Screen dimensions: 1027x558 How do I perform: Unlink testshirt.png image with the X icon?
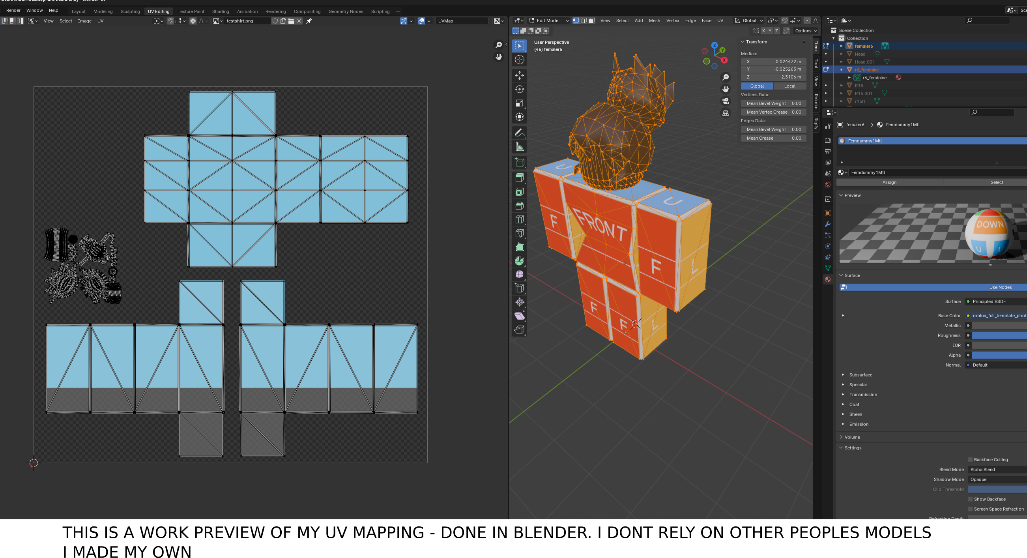point(299,21)
